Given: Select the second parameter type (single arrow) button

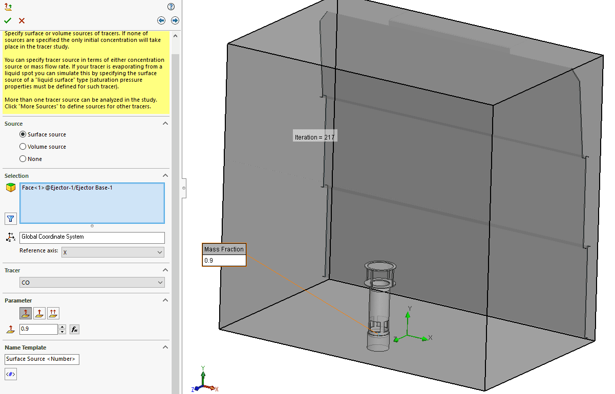Looking at the screenshot, I should pyautogui.click(x=39, y=313).
